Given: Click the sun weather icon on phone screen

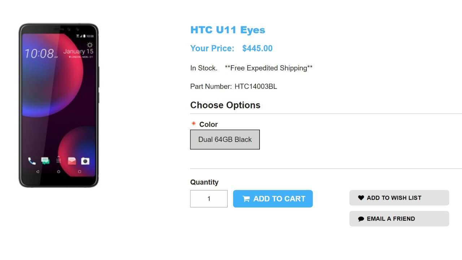Looking at the screenshot, I should pos(90,45).
